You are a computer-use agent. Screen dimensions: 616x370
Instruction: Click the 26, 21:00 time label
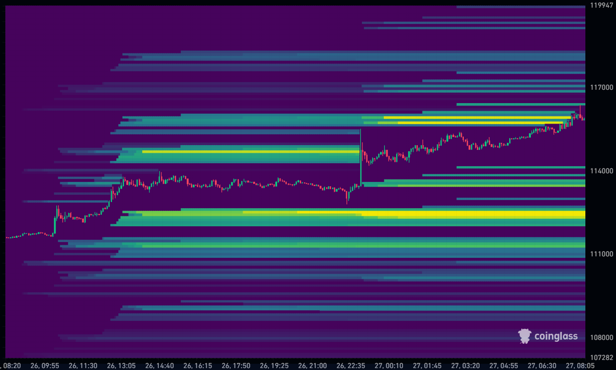(313, 366)
